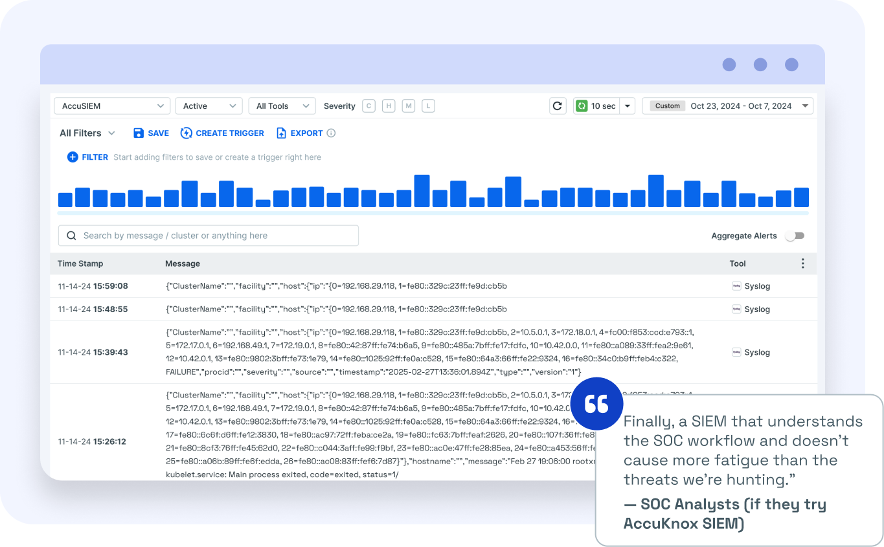
Task: Toggle the H severity filter
Action: [389, 106]
